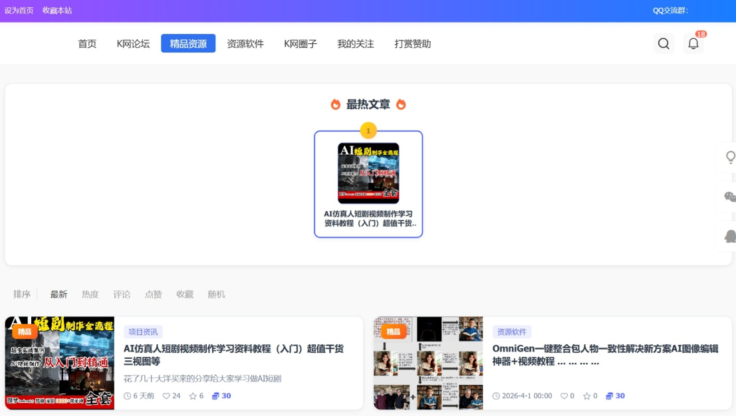The width and height of the screenshot is (736, 416).
Task: Click the QQ penguin icon on right sidebar
Action: click(730, 236)
